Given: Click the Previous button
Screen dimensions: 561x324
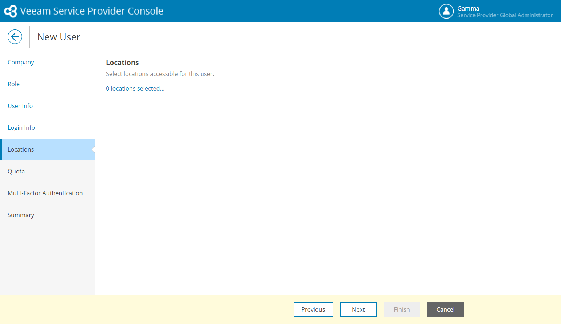Looking at the screenshot, I should coord(313,309).
